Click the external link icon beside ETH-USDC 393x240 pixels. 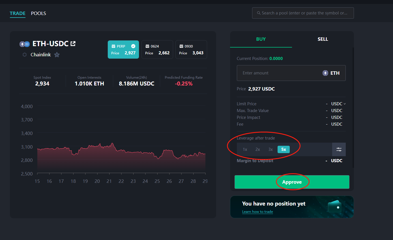coord(73,44)
